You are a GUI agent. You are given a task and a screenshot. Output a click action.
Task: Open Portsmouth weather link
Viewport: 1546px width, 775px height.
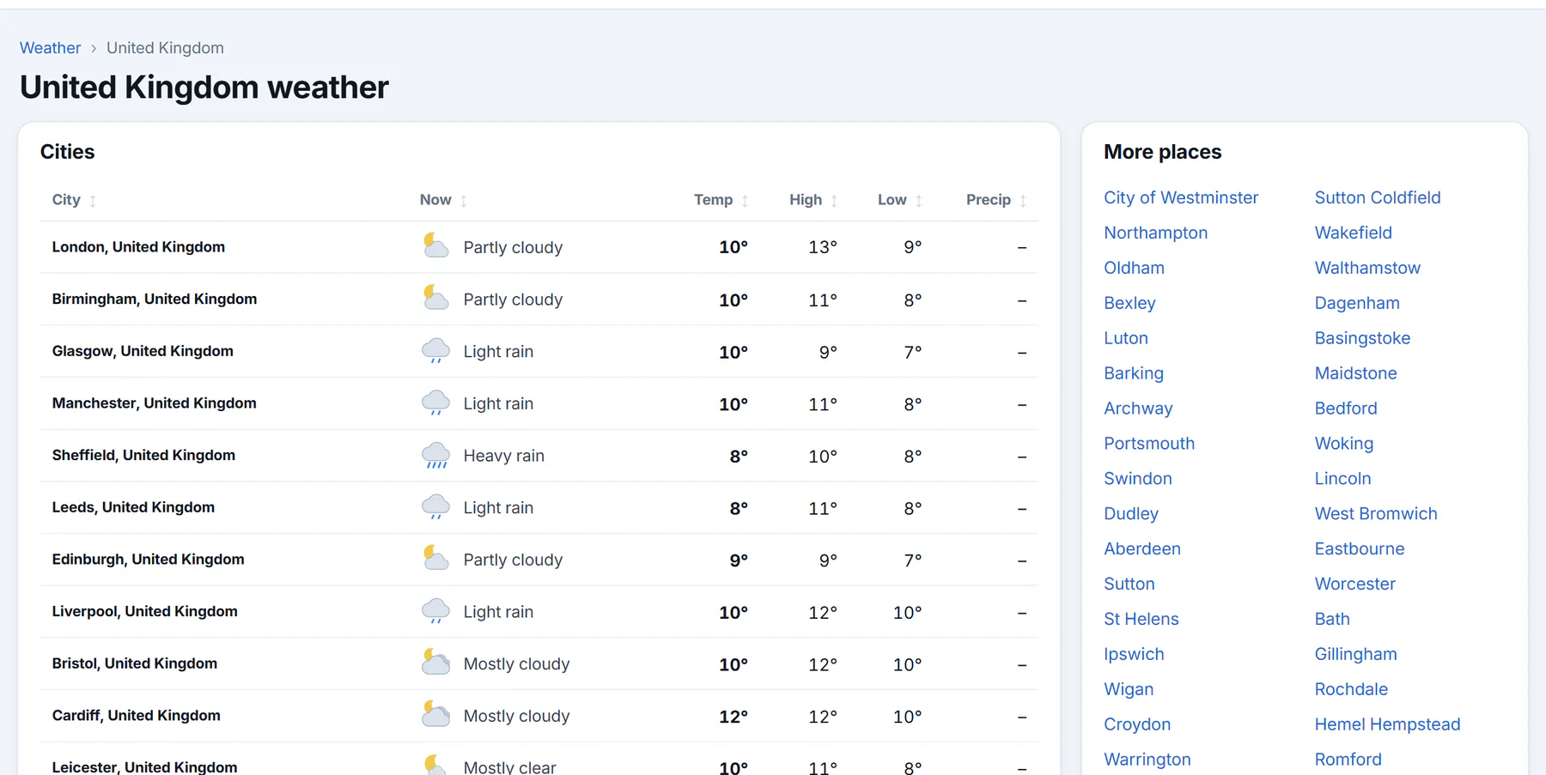[x=1149, y=444]
